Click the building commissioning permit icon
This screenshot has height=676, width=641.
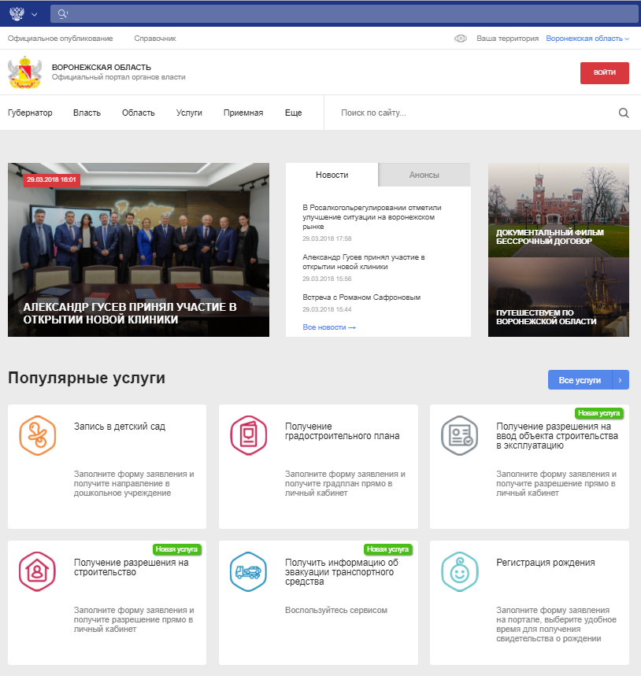pyautogui.click(x=460, y=435)
